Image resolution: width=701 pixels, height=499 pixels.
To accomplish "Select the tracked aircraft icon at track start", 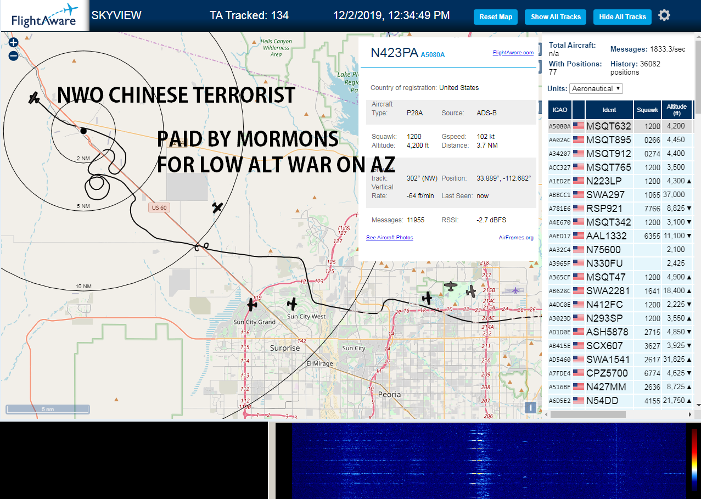I will [34, 98].
